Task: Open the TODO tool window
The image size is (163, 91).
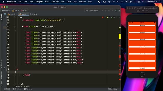Action: tap(7, 89)
